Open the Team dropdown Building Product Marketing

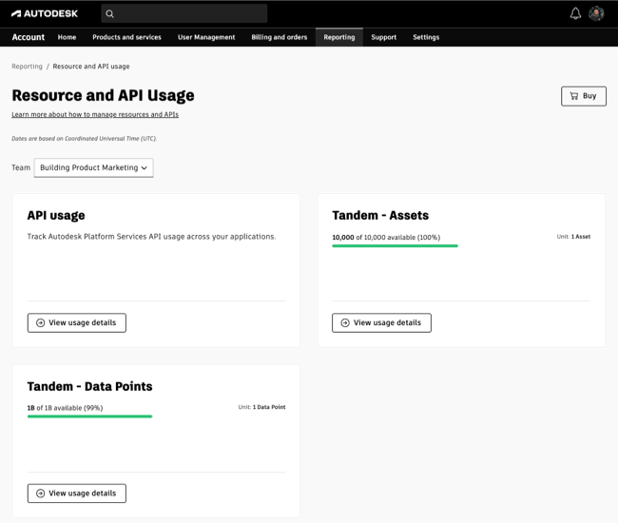pyautogui.click(x=94, y=168)
